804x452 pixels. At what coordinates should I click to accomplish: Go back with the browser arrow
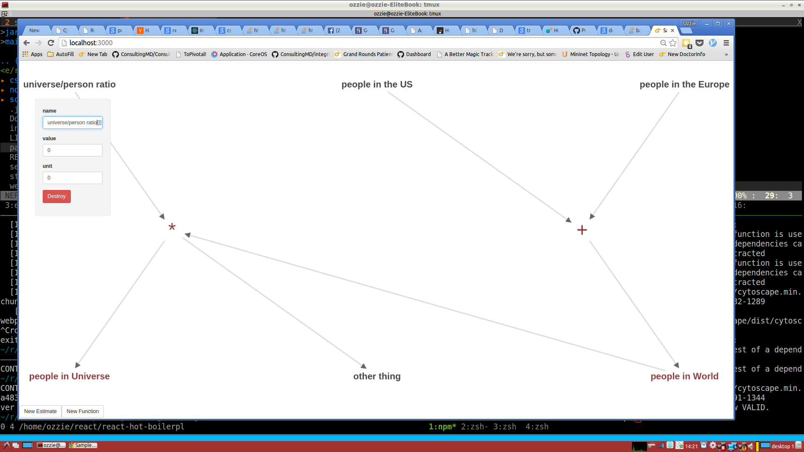[26, 43]
